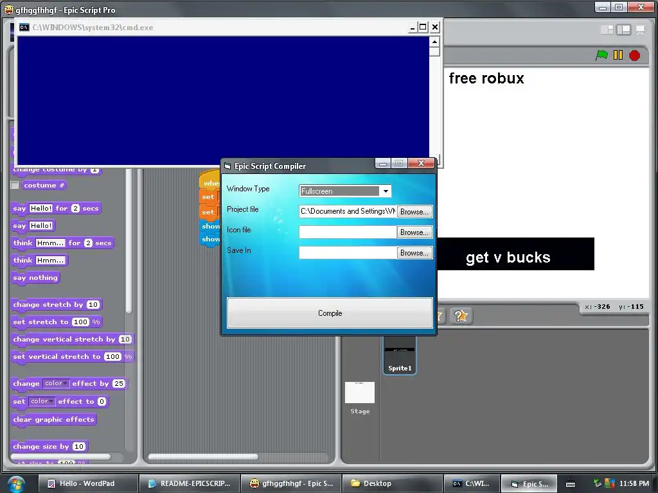Click the taskbar clock showing 11:58 PM

point(634,483)
